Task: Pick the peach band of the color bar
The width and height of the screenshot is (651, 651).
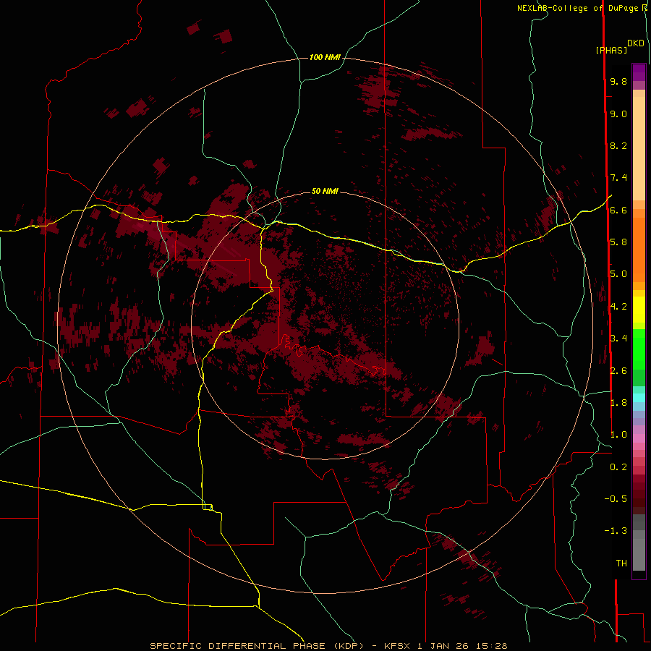Action: click(639, 148)
